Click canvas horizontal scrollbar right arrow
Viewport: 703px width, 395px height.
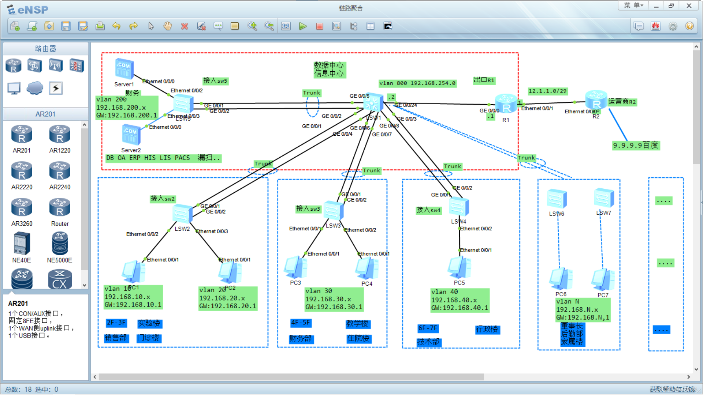coord(689,377)
